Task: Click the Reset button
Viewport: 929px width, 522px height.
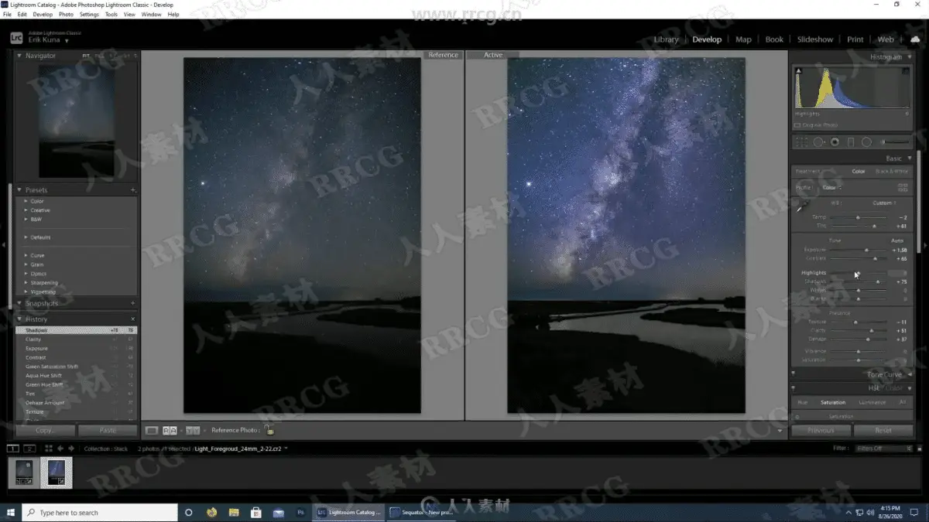Action: pyautogui.click(x=883, y=430)
